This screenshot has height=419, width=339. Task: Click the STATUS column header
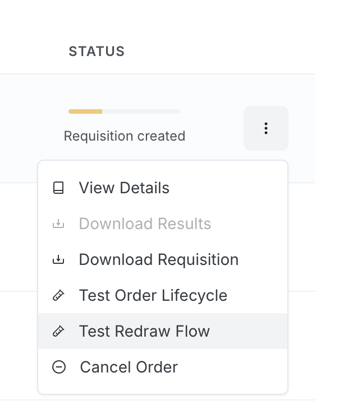coord(97,52)
